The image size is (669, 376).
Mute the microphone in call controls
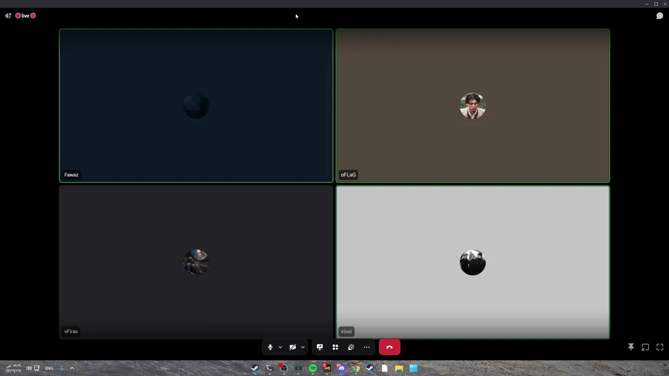[270, 347]
